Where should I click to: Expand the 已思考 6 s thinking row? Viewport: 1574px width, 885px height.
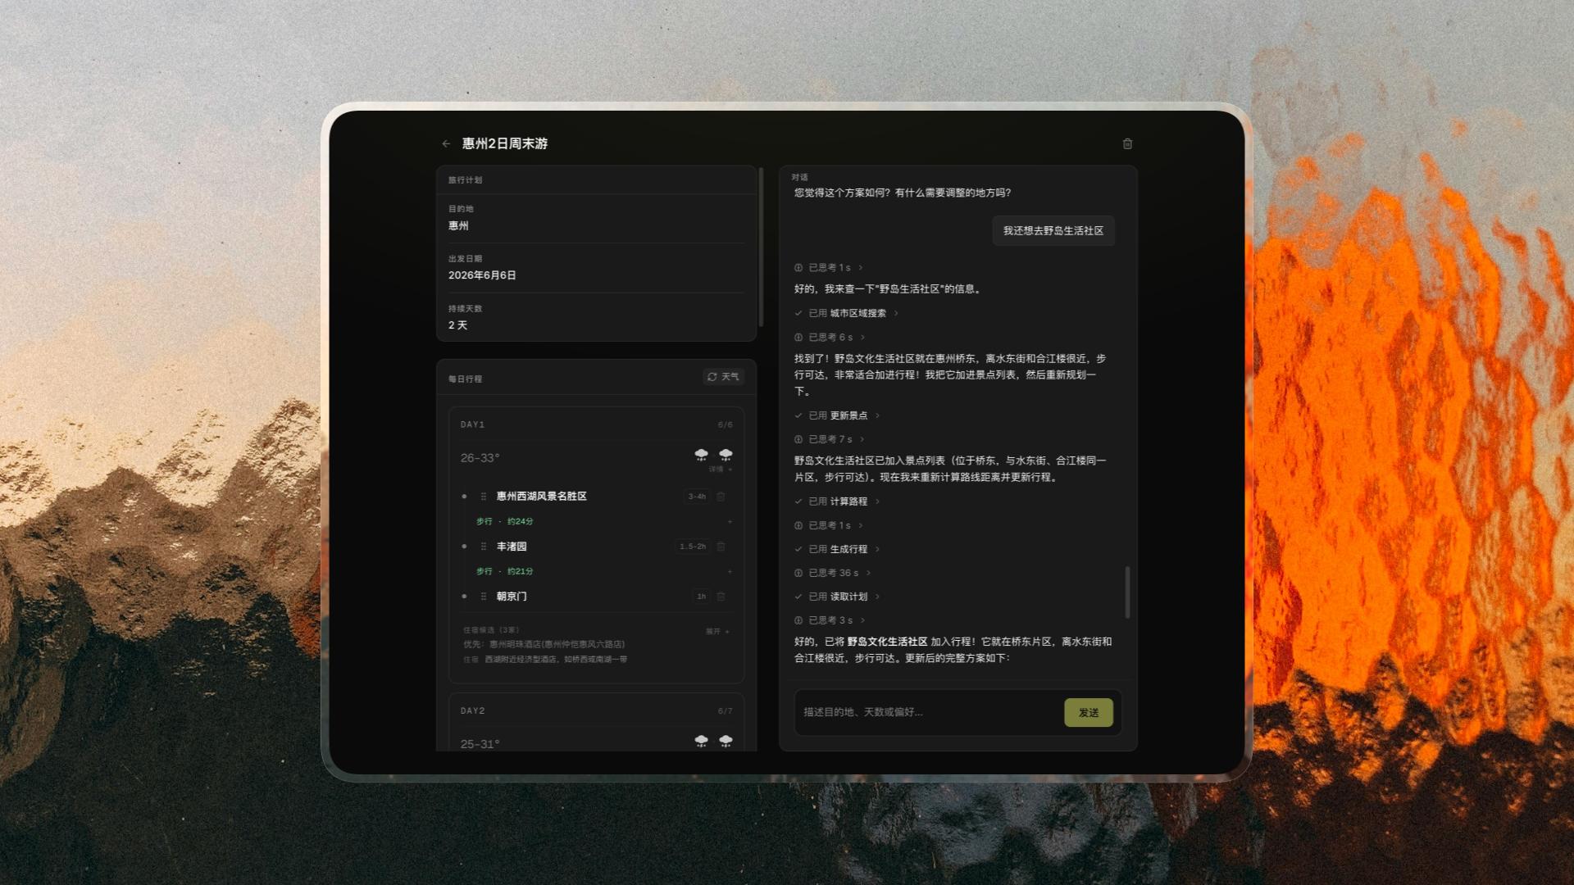[830, 338]
